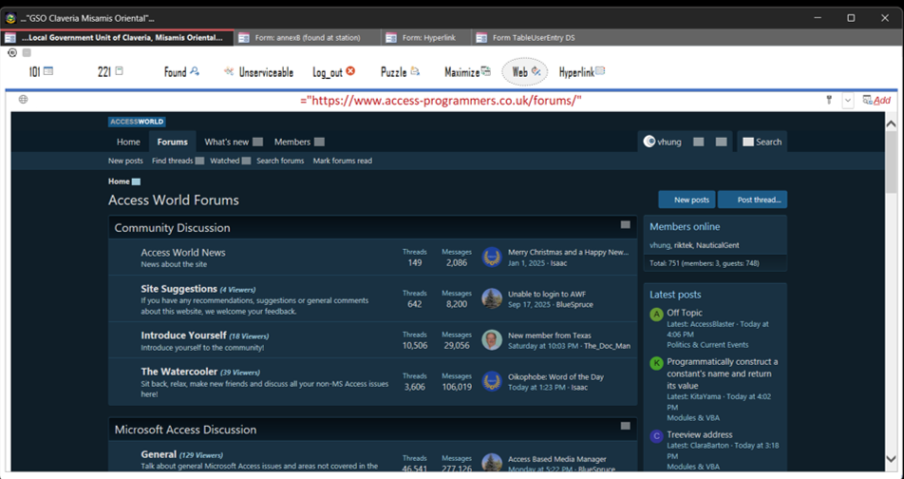Click the avatar beside Oikophobe: Word of the Day
This screenshot has width=904, height=479.
(x=492, y=381)
